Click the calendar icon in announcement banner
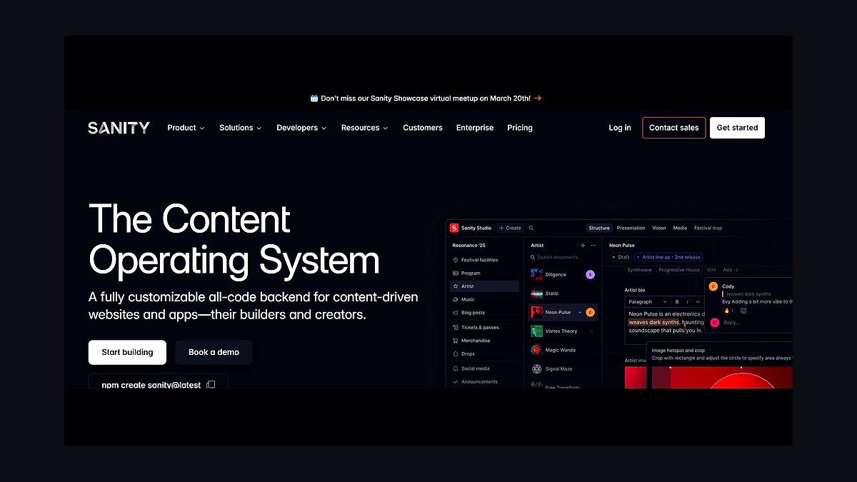 click(314, 99)
